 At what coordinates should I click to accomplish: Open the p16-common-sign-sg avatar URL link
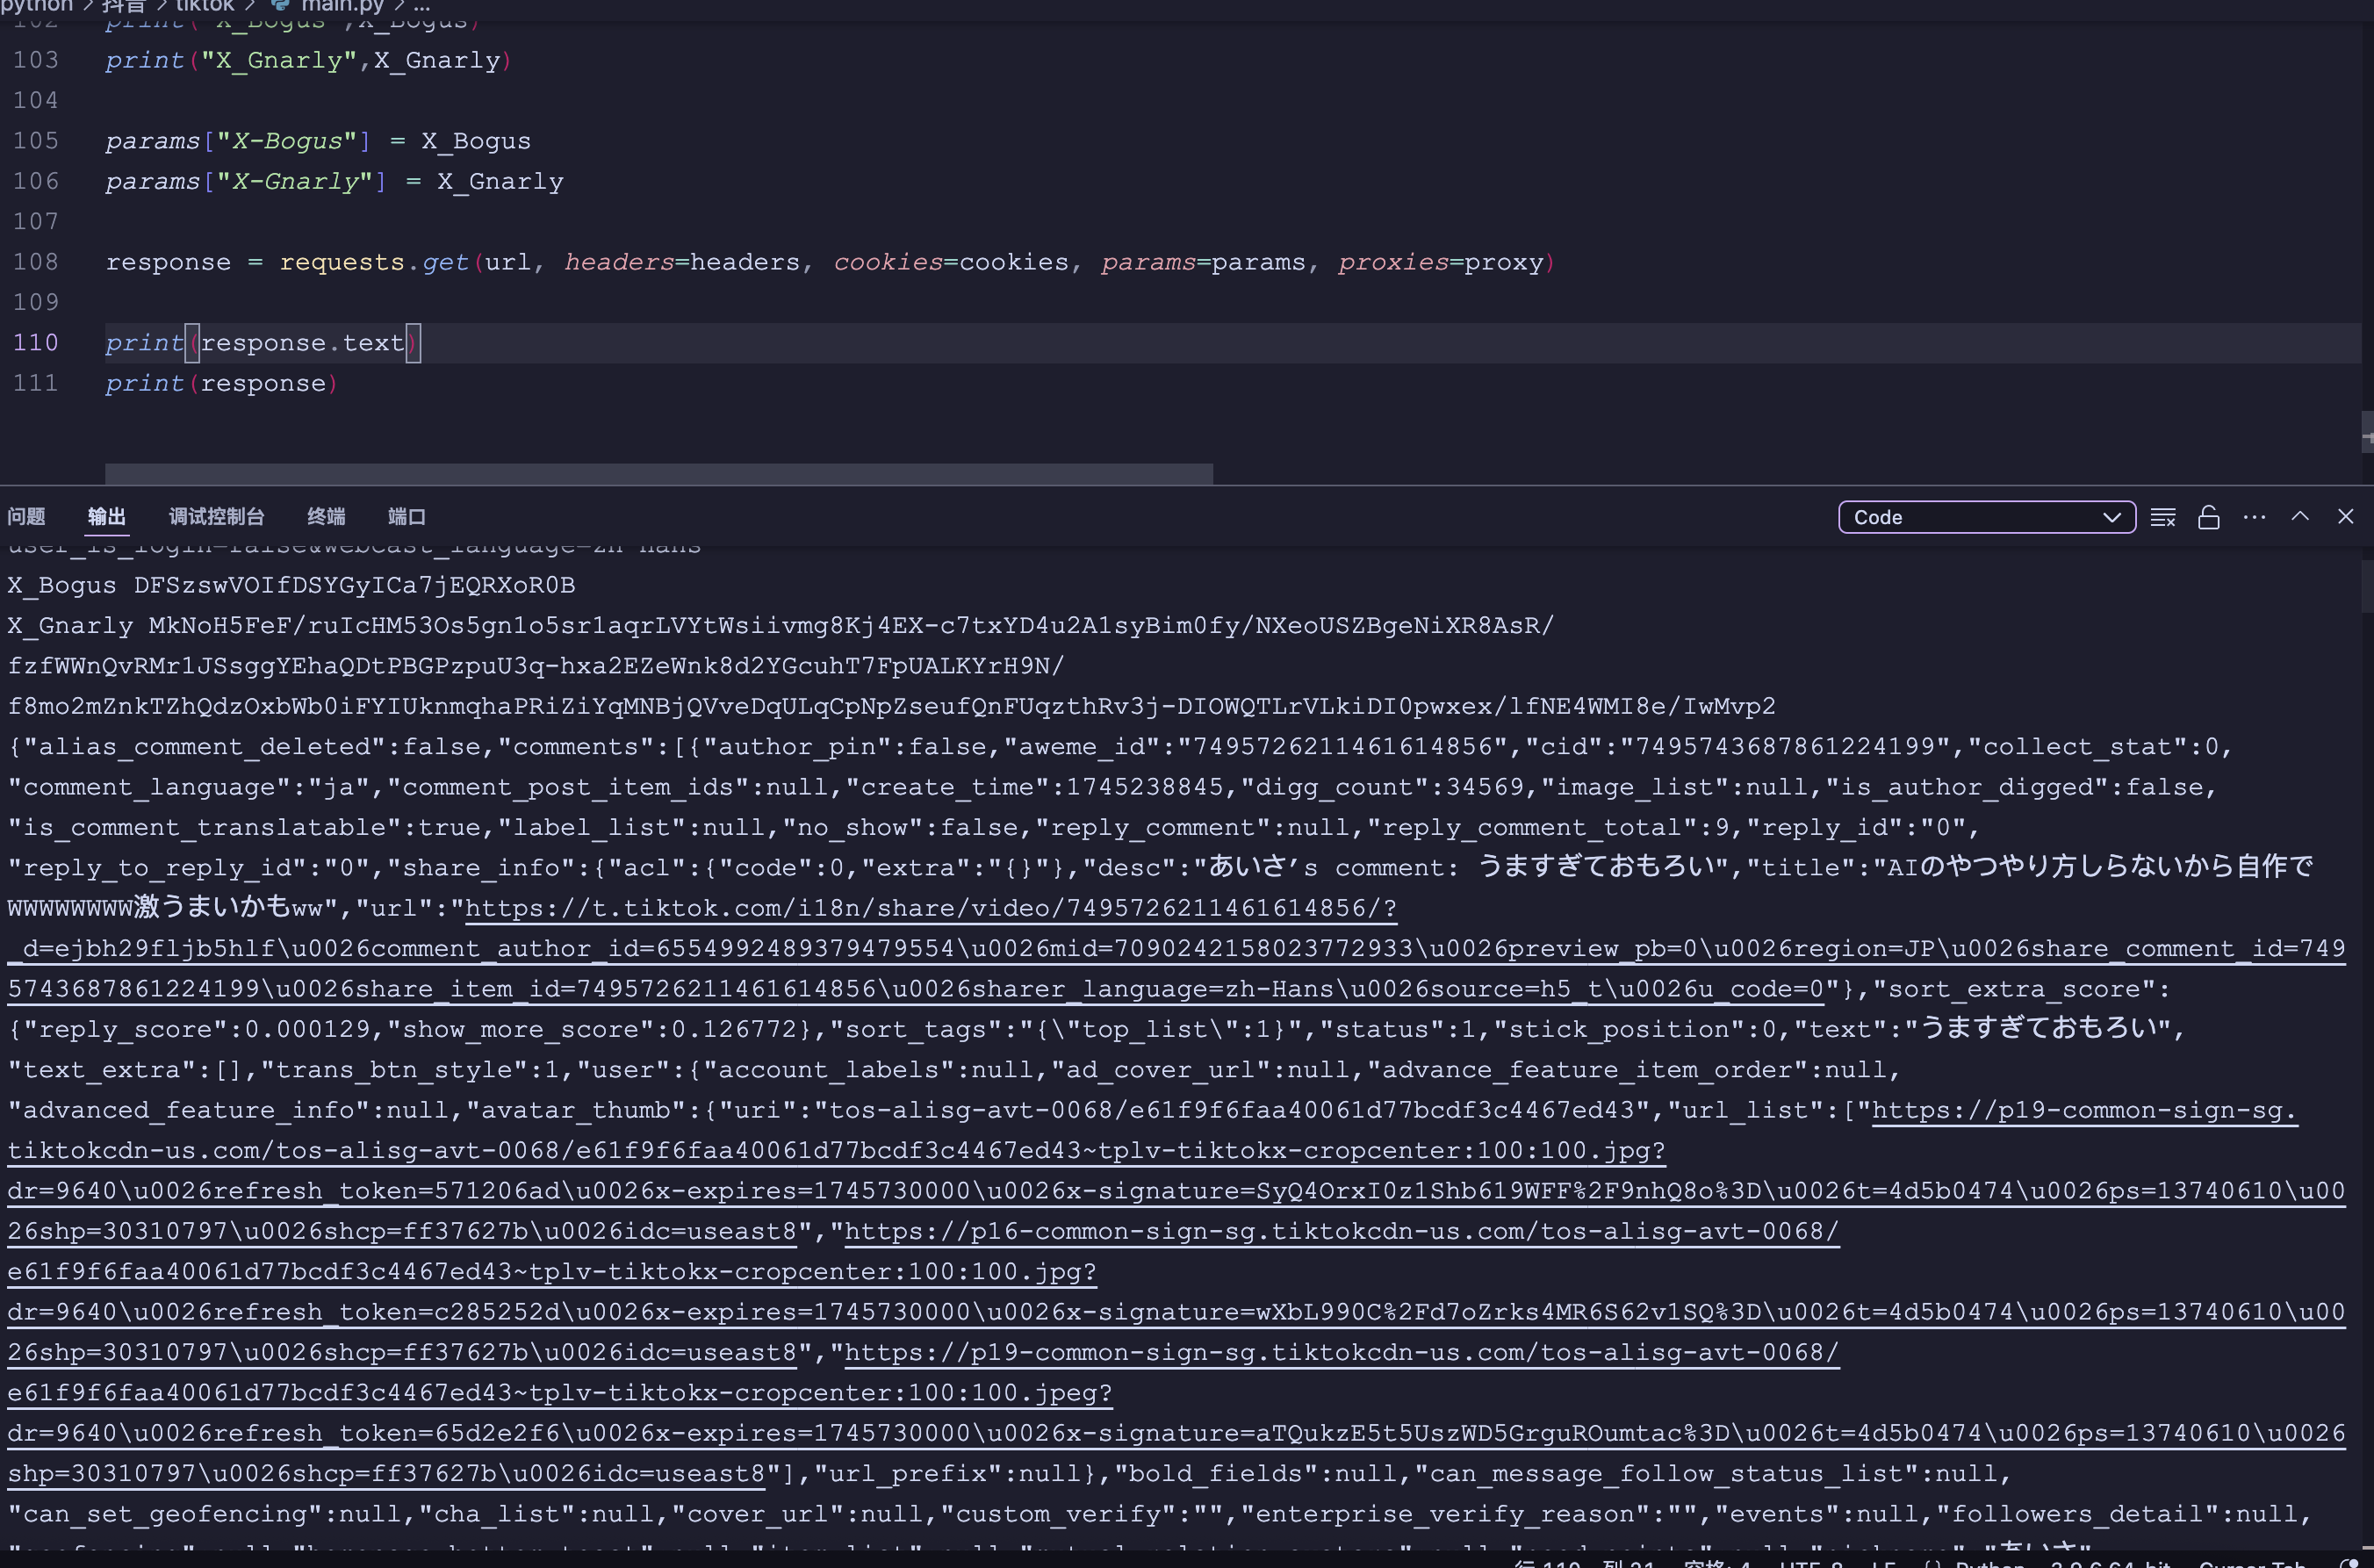pyautogui.click(x=1341, y=1231)
